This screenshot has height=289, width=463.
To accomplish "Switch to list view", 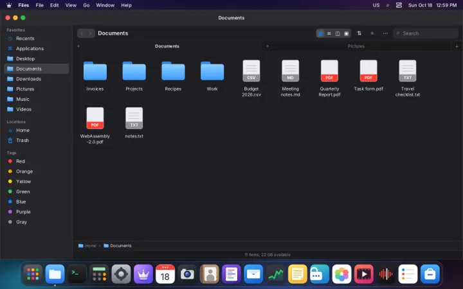I will (x=329, y=33).
